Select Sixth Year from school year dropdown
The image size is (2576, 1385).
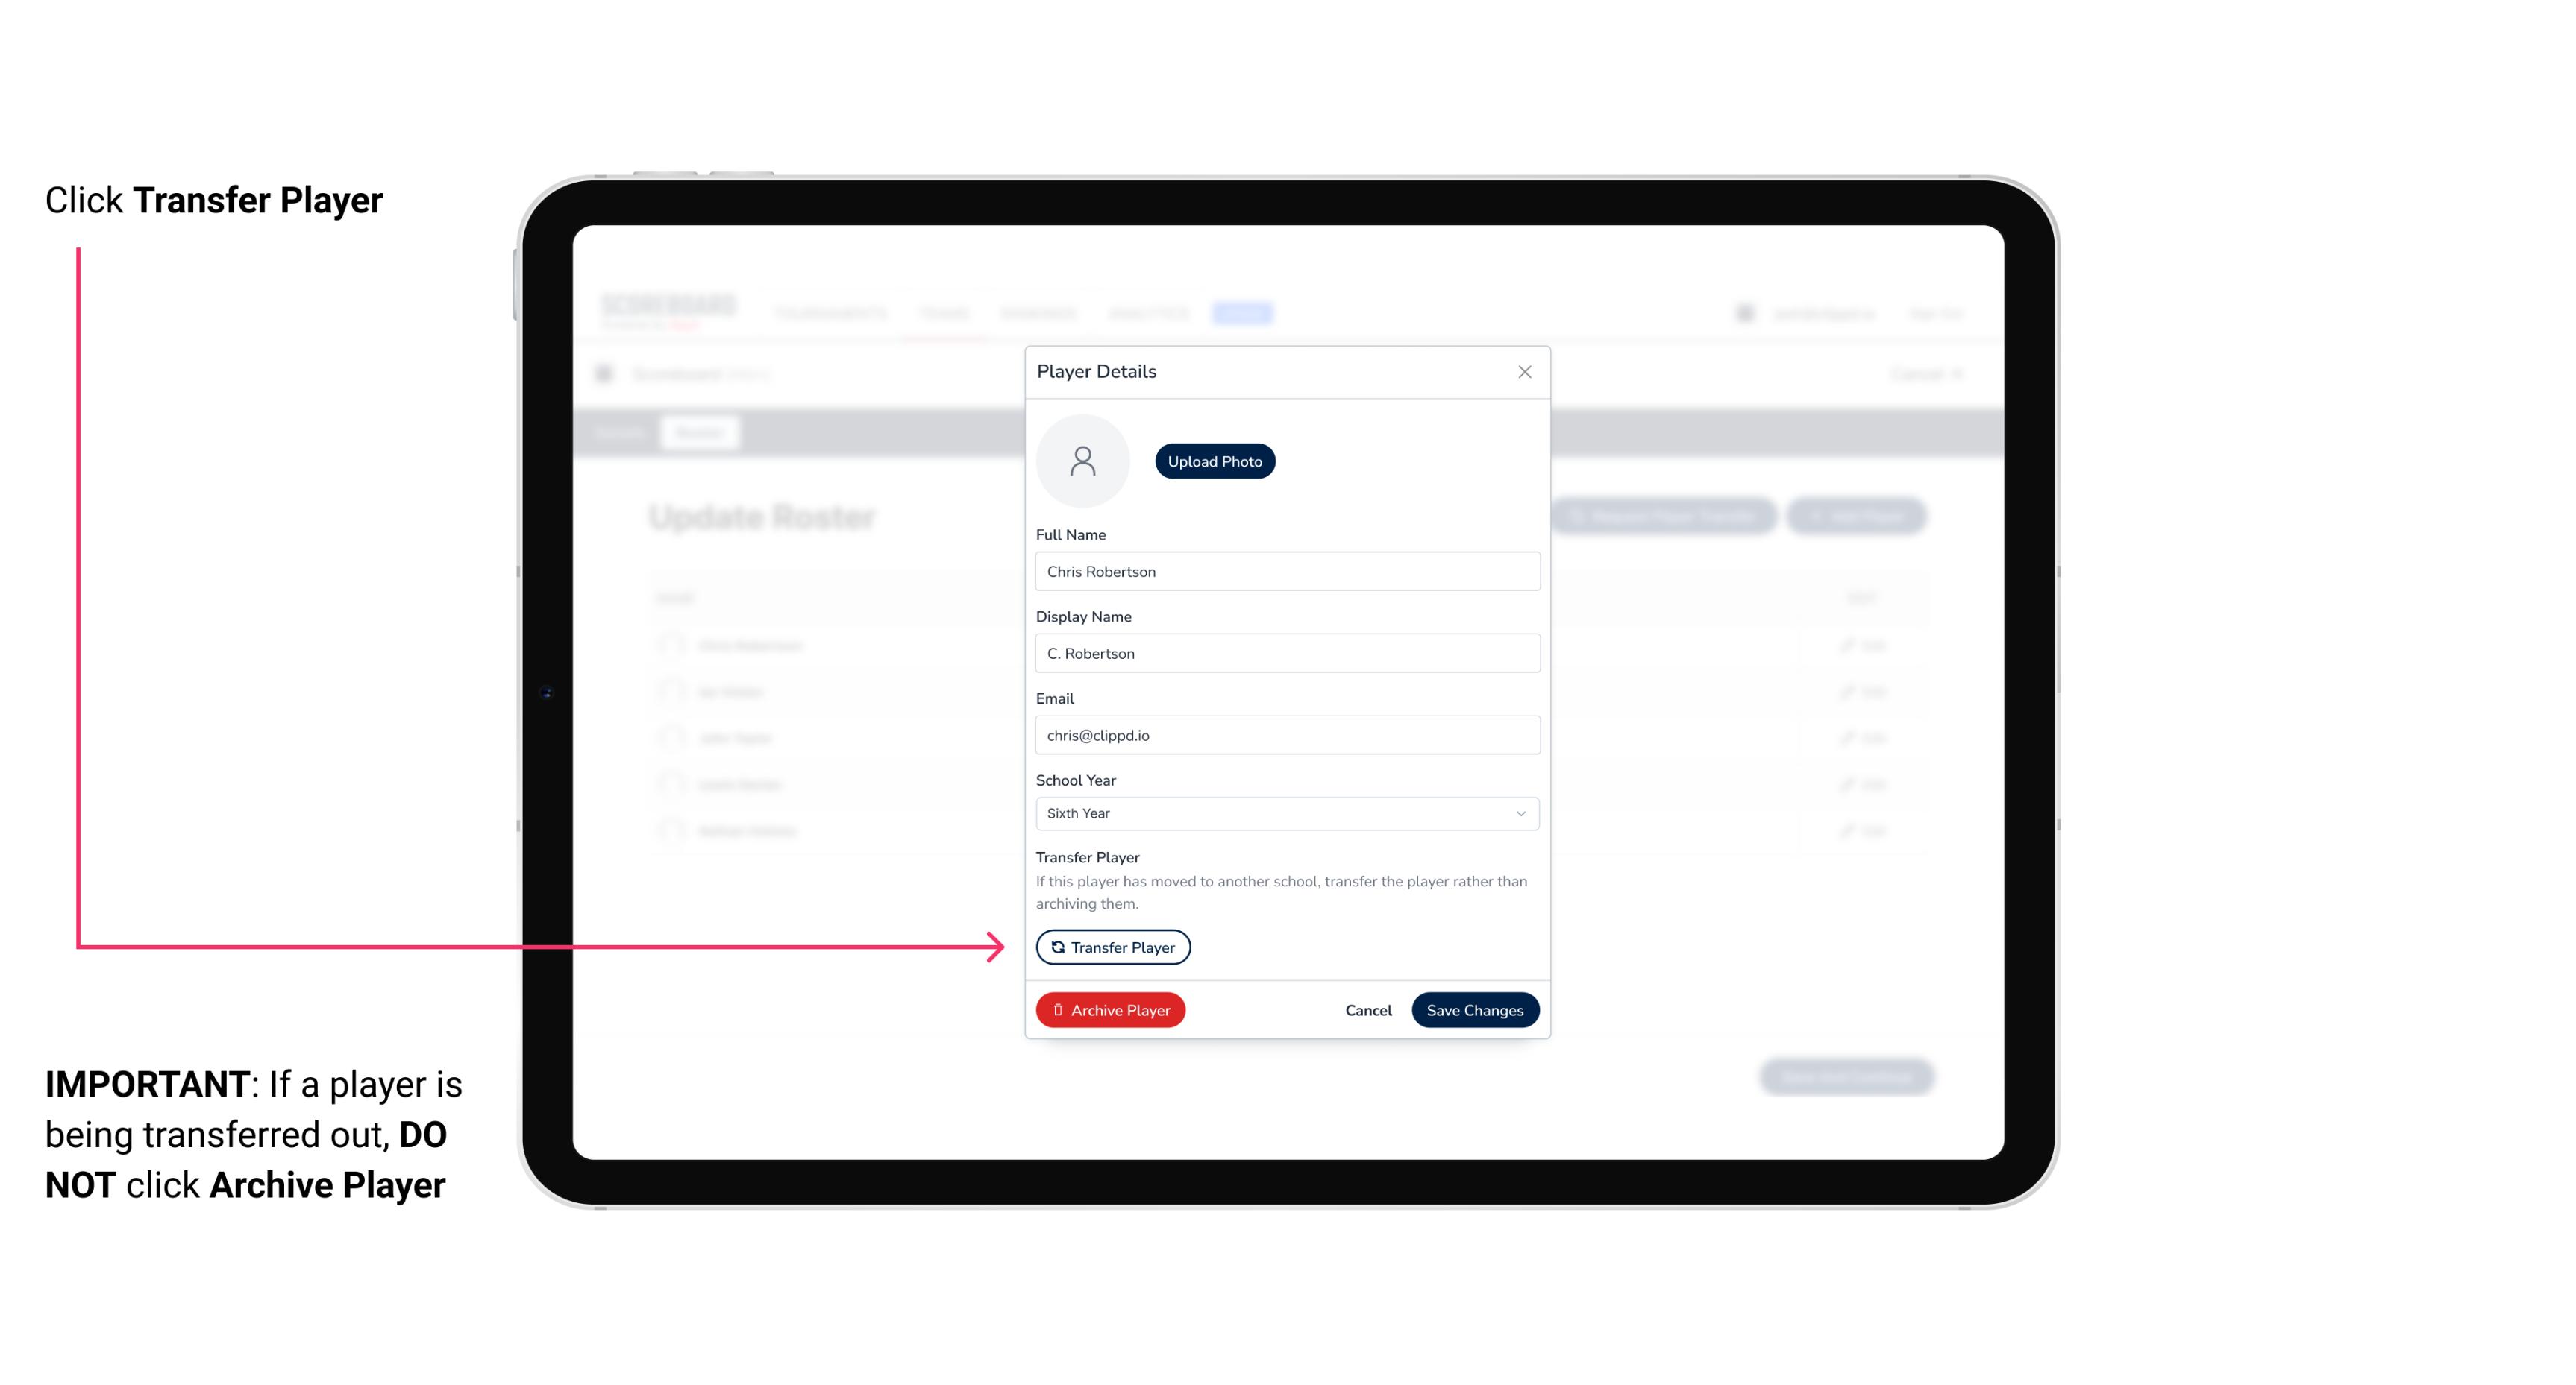(1285, 812)
